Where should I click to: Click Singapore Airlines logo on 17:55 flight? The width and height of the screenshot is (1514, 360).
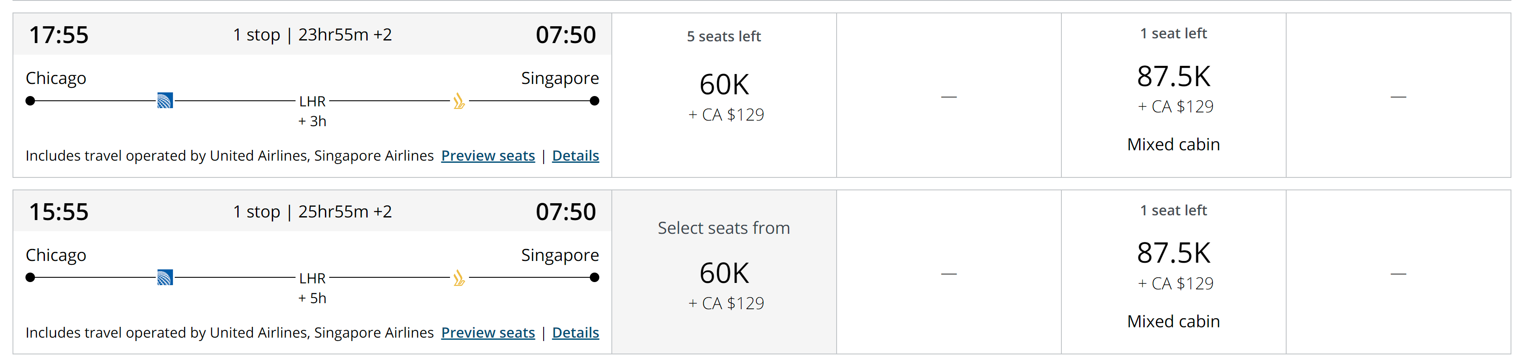pos(459,102)
